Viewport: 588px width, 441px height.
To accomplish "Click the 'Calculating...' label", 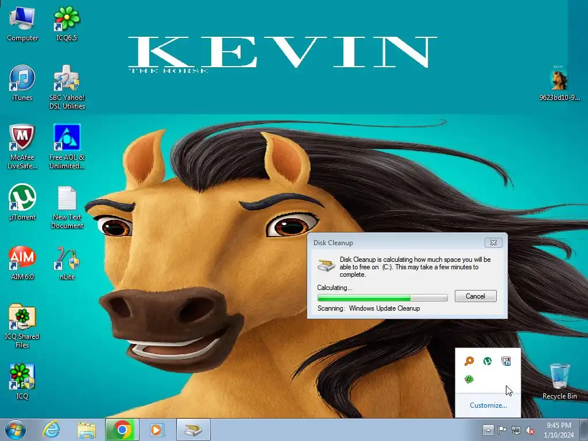I will [335, 288].
